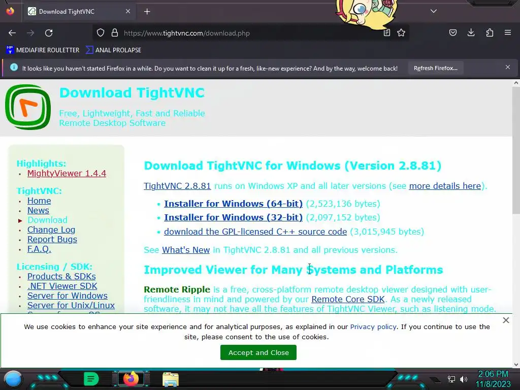The image size is (520, 390).
Task: Click the page vertical scrollbar thumb
Action: click(516, 151)
